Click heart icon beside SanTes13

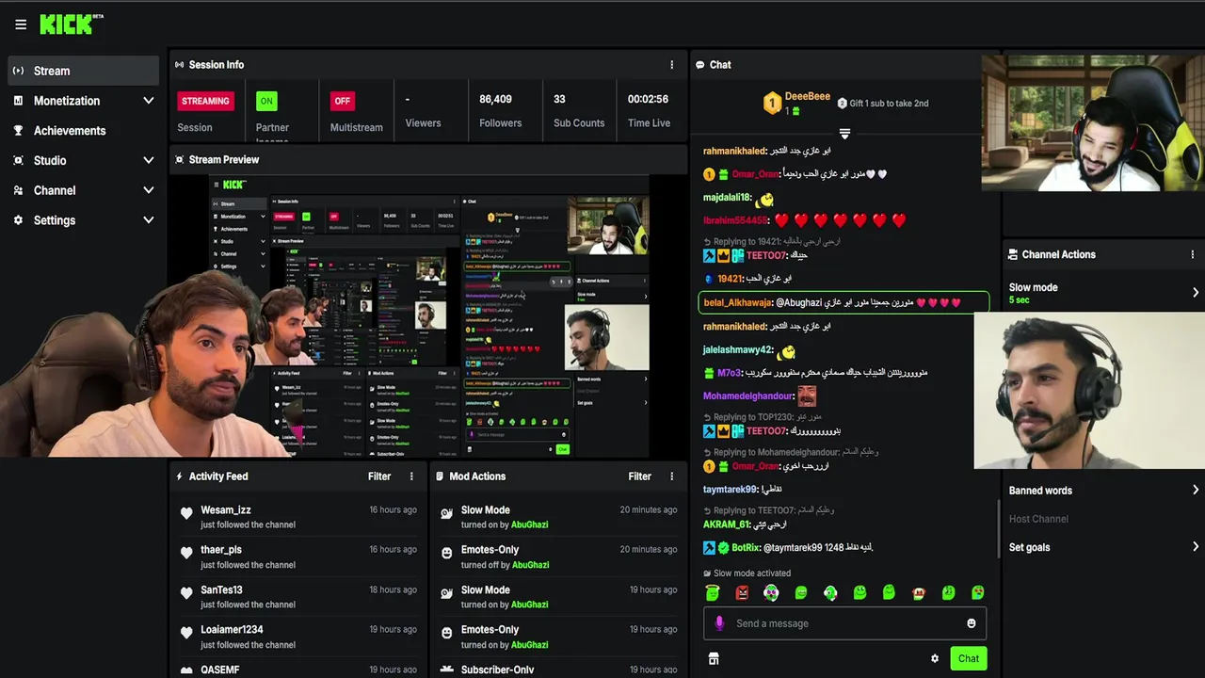tap(186, 593)
